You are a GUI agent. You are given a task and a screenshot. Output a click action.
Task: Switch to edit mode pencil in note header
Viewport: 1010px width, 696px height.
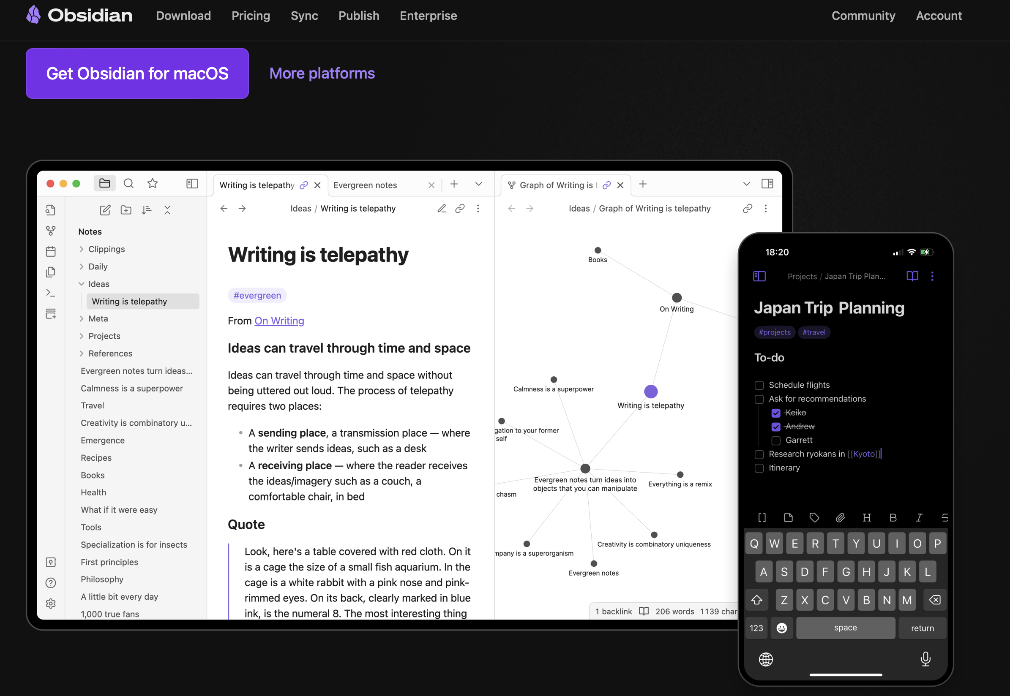click(442, 209)
